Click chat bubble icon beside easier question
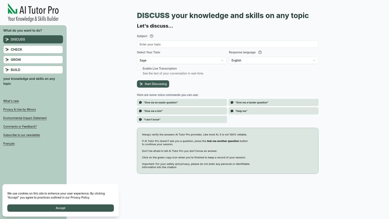389x219 pixels. [140, 103]
